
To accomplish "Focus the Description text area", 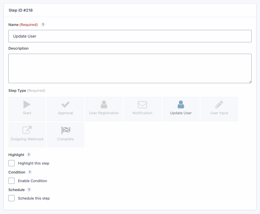I will [130, 68].
